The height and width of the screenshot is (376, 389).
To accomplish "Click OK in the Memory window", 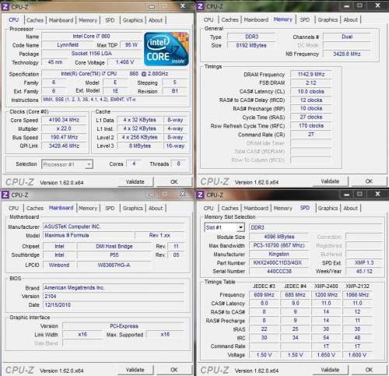I will pos(369,181).
